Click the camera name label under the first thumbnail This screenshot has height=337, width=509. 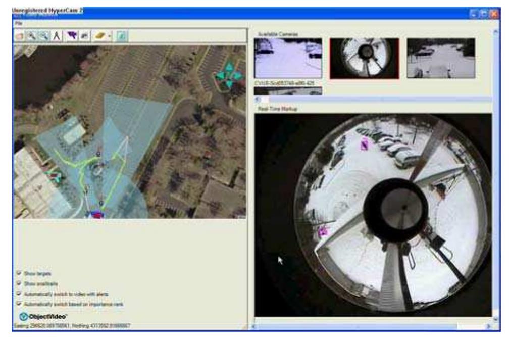[x=284, y=83]
